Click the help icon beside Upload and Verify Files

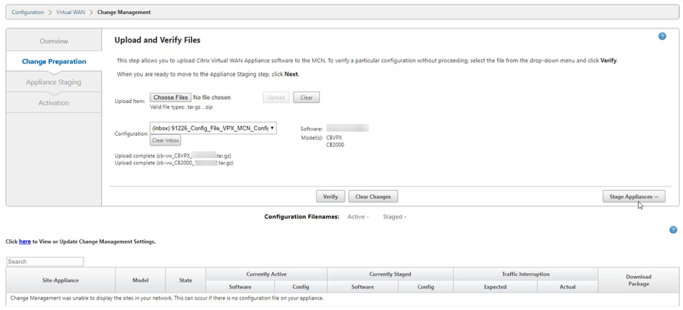tap(662, 36)
